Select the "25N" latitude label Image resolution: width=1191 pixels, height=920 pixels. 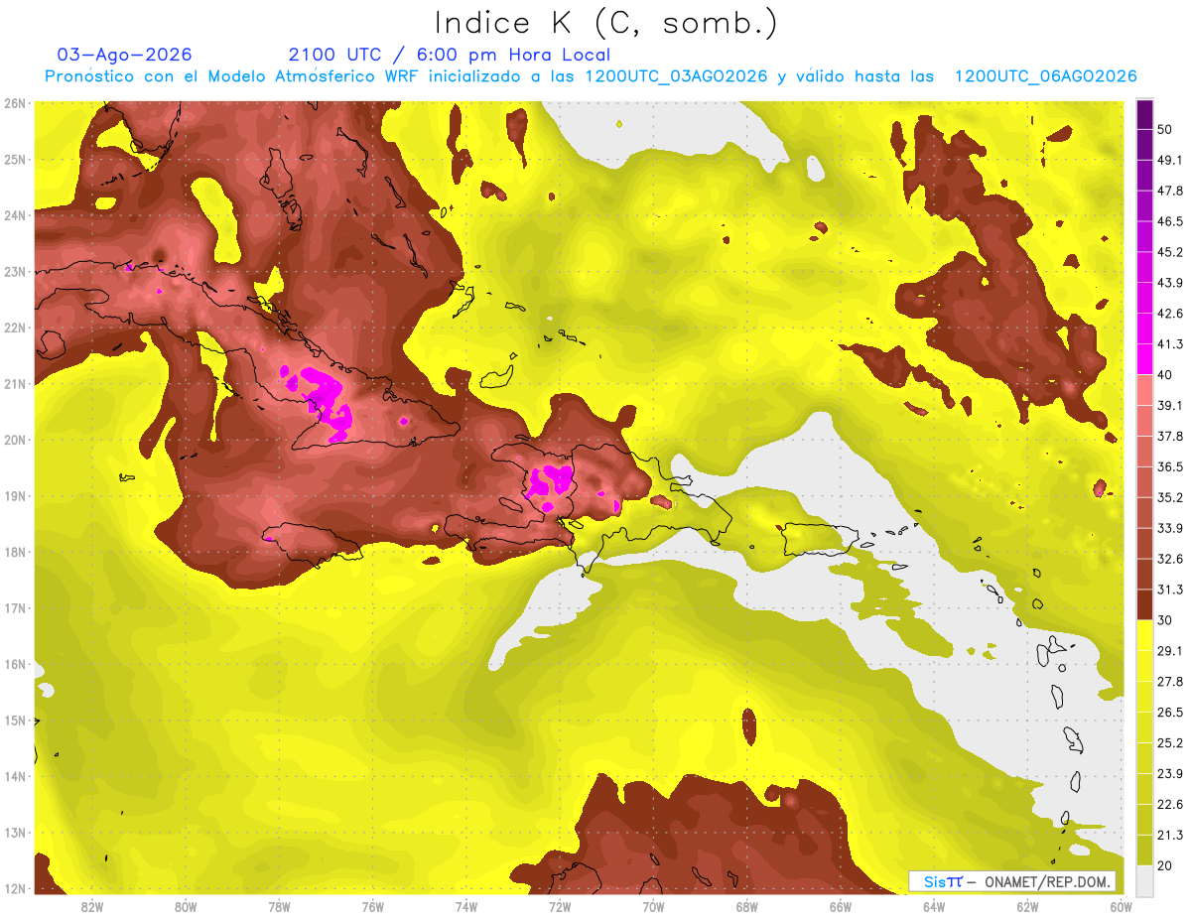(x=15, y=159)
